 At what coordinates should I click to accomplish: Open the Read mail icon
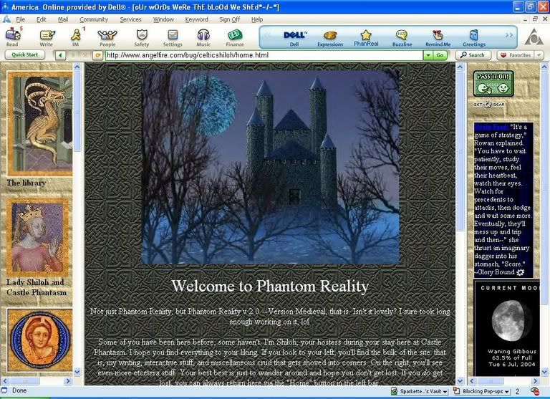13,37
